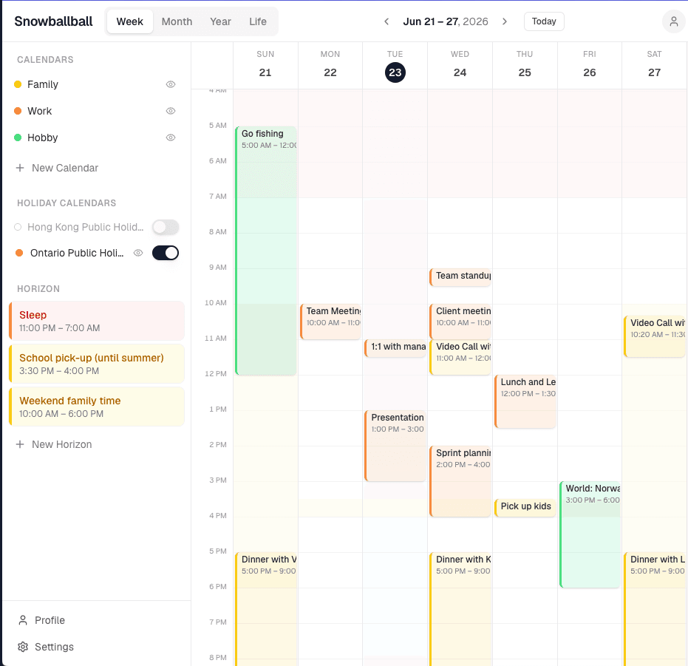Select highlighted Tuesday 23 date
The image size is (688, 666).
[395, 72]
